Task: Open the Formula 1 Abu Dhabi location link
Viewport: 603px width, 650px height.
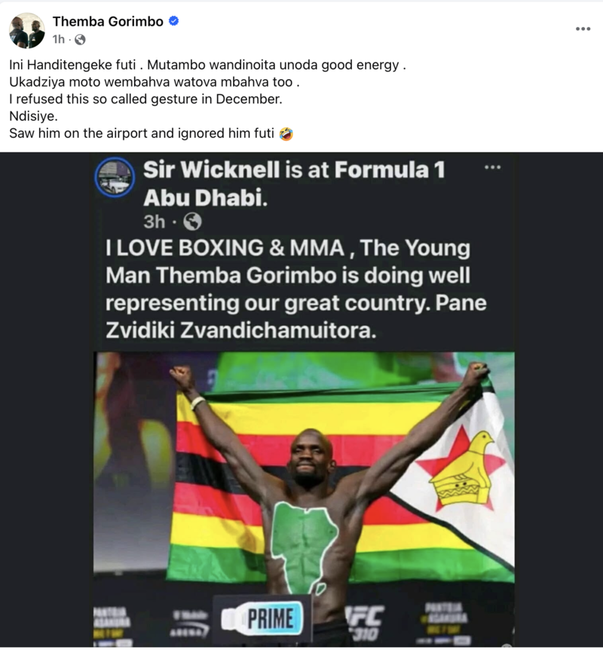Action: tap(294, 184)
